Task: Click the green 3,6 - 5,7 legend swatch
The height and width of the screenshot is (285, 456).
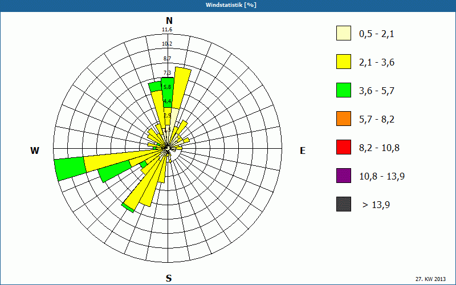Action: pyautogui.click(x=344, y=90)
